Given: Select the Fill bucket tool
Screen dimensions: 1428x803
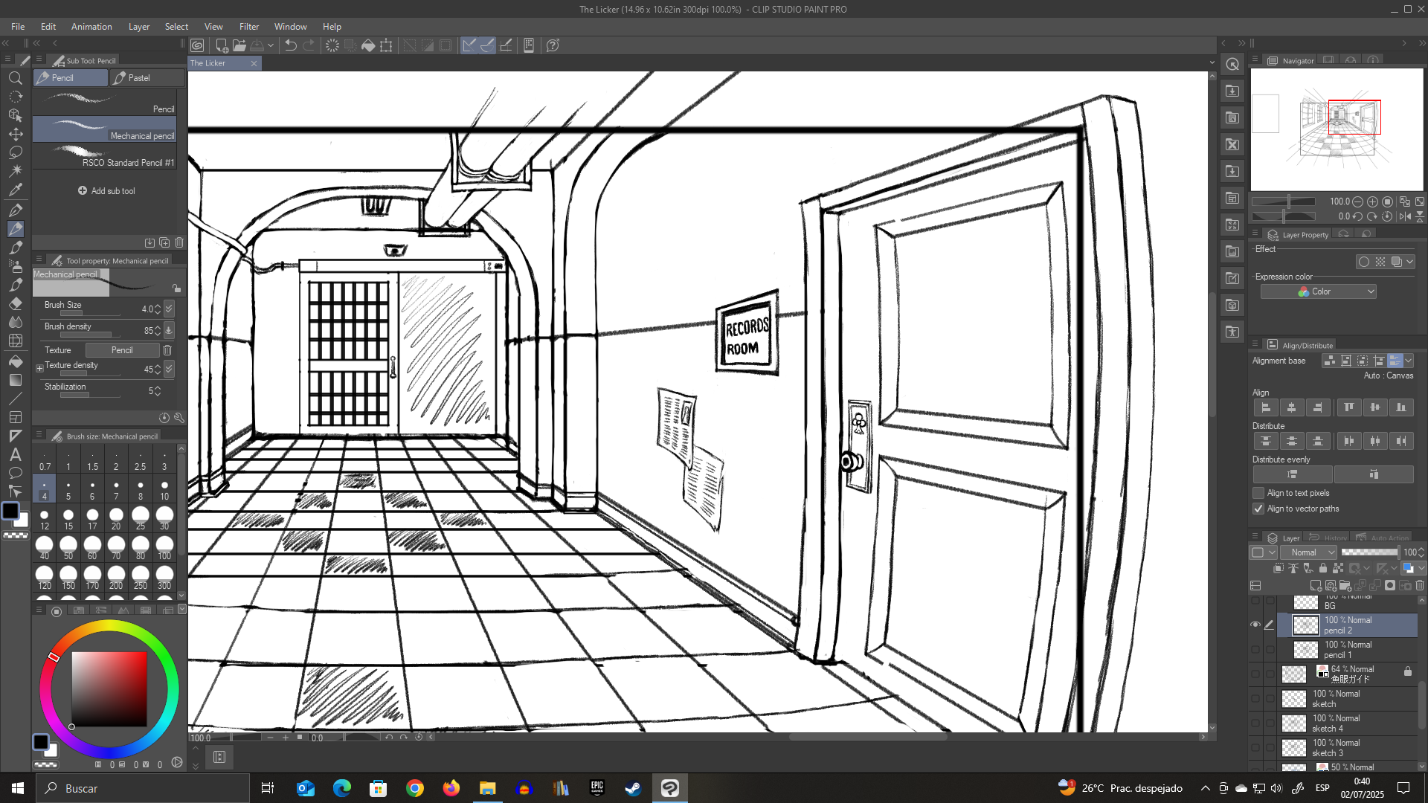Looking at the screenshot, I should (16, 361).
